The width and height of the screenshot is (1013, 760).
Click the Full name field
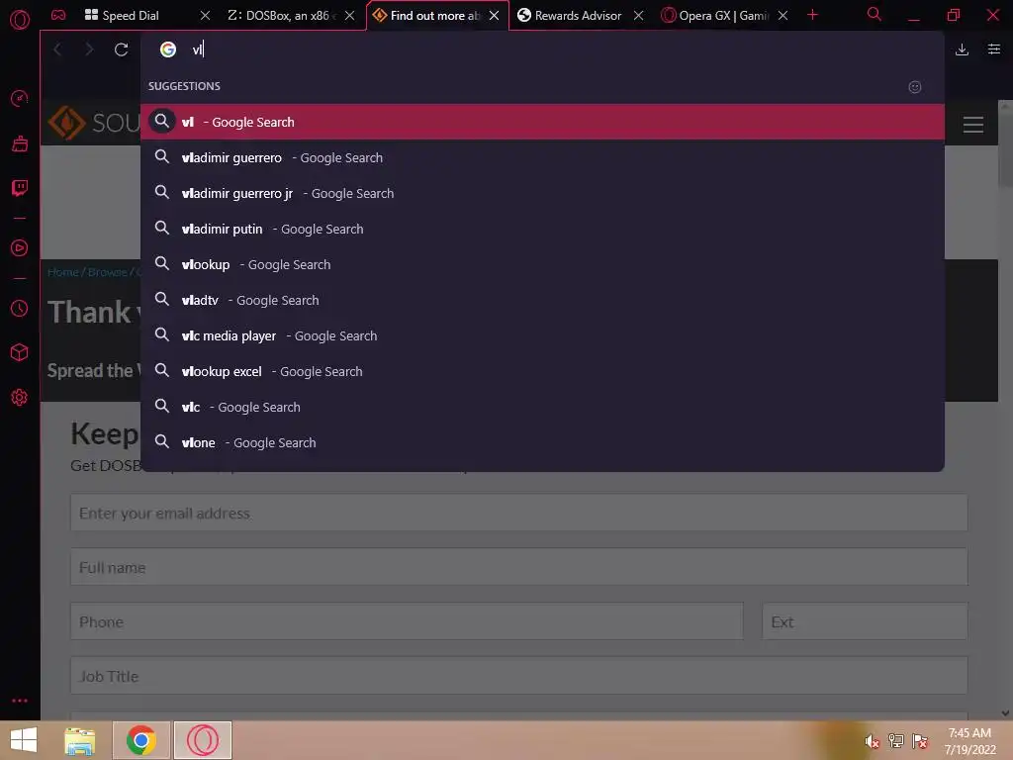coord(518,567)
